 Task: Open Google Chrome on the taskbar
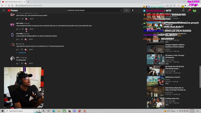69,111
